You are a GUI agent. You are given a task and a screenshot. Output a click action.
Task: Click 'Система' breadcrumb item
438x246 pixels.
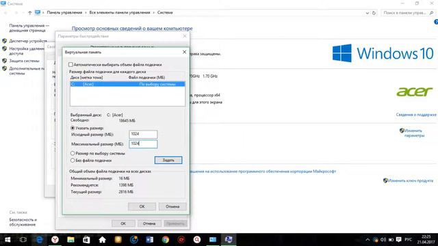pos(165,12)
